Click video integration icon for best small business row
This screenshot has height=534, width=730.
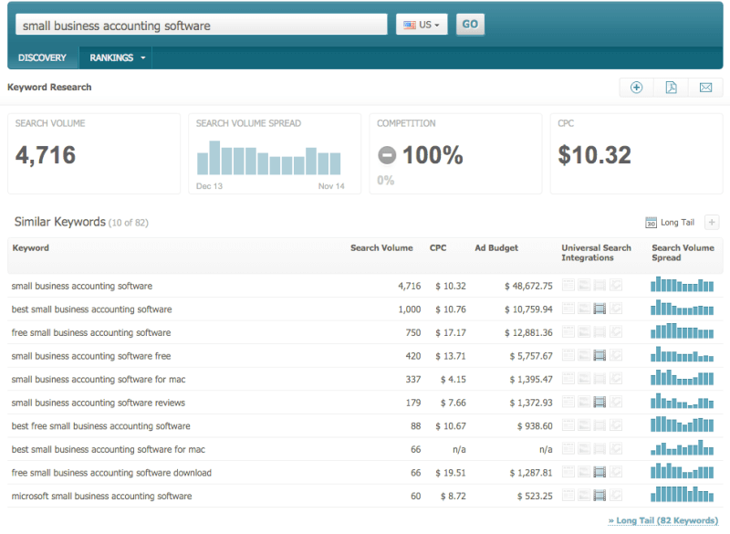coord(600,309)
